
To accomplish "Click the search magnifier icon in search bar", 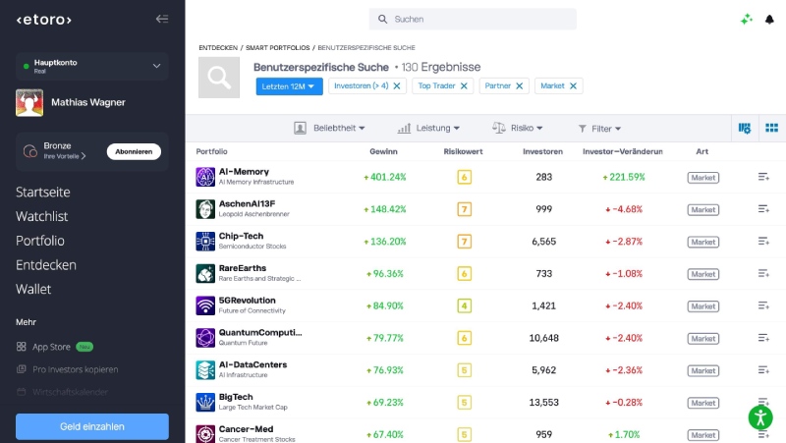I will [x=382, y=19].
